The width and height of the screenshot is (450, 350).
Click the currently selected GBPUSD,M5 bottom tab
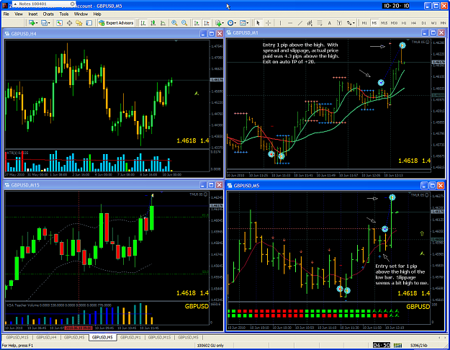102,337
